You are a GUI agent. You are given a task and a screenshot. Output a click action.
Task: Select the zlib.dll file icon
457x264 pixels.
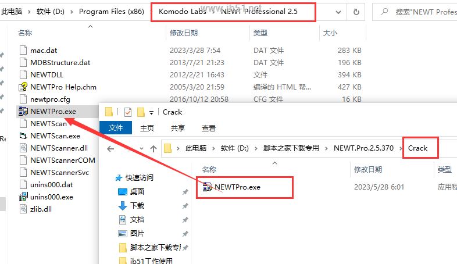23,209
